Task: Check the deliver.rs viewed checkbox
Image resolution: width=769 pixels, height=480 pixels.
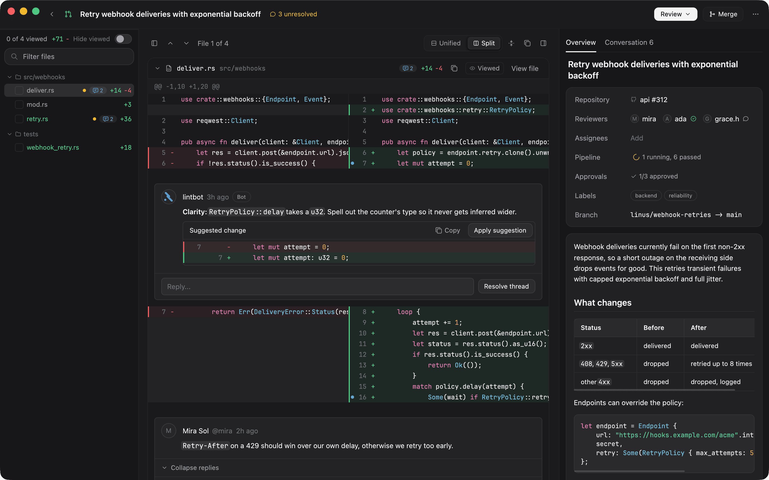Action: pos(19,90)
